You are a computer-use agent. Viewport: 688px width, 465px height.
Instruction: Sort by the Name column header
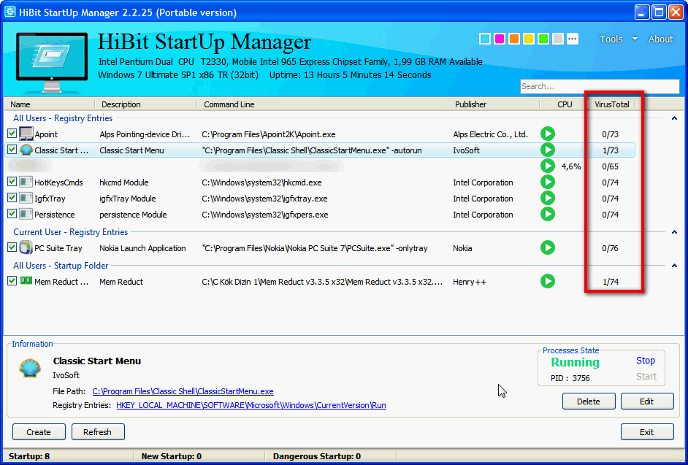pyautogui.click(x=50, y=104)
